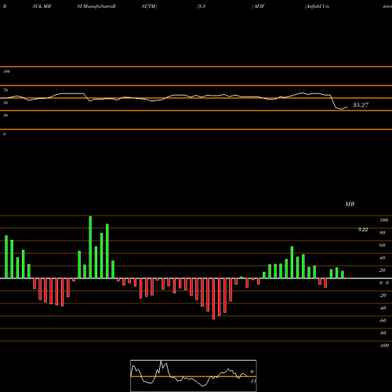Click the MR axis label -80
This screenshot has width=392, height=392.
383,333
